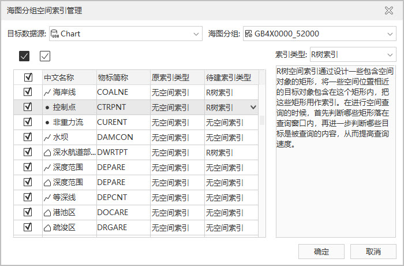
Task: Click the invert-selection icon above the table
Action: coord(45,56)
